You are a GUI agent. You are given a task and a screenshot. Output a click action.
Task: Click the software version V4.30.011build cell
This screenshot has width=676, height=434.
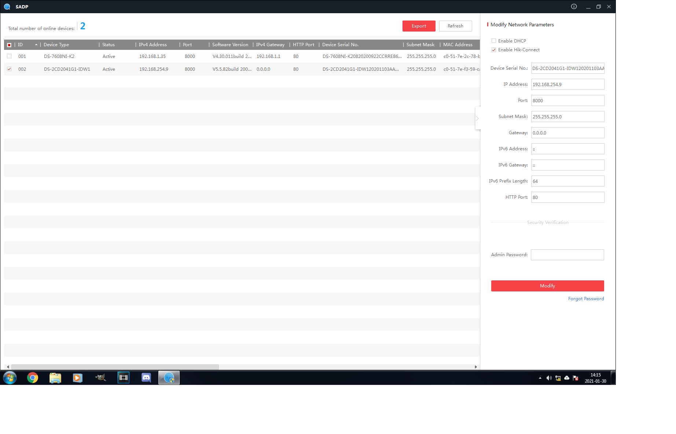[x=232, y=56]
